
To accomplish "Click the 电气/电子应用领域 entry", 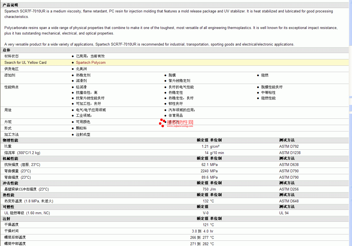I will (x=91, y=110).
